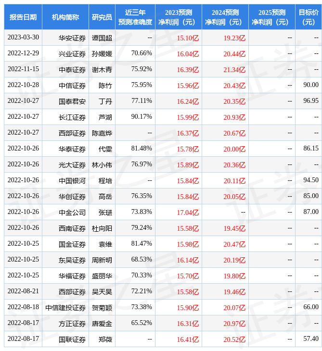Image resolution: width=322 pixels, height=351 pixels.
Task: Click 20.67亿 forecast value
Action: (234, 133)
